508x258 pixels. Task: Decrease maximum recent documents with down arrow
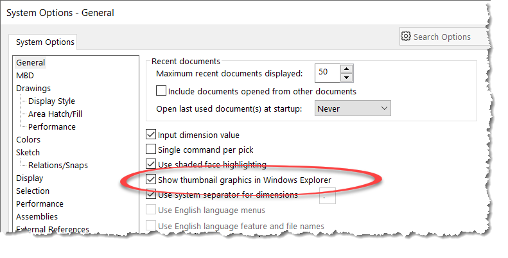pos(347,78)
